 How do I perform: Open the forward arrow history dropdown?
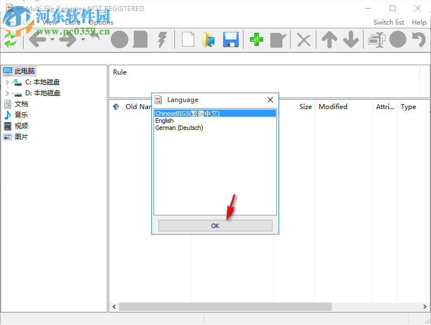(83, 39)
